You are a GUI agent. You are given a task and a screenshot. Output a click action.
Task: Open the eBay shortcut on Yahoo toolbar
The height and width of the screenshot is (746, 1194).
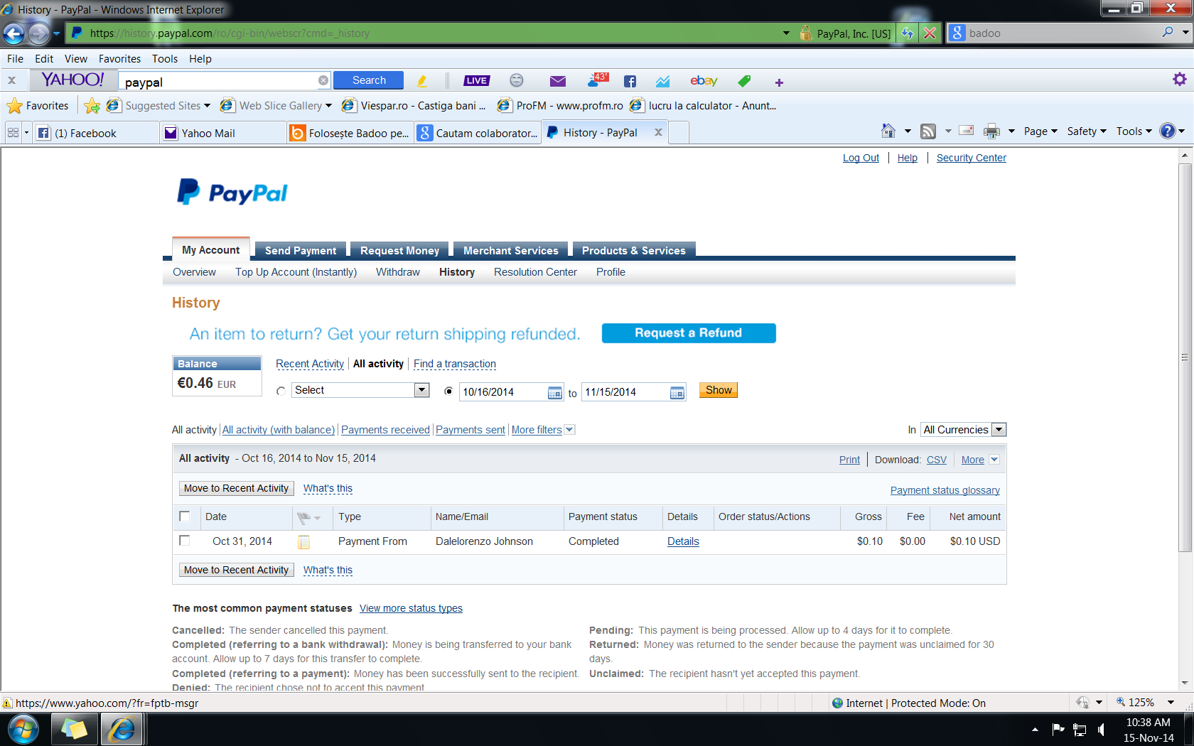coord(704,81)
